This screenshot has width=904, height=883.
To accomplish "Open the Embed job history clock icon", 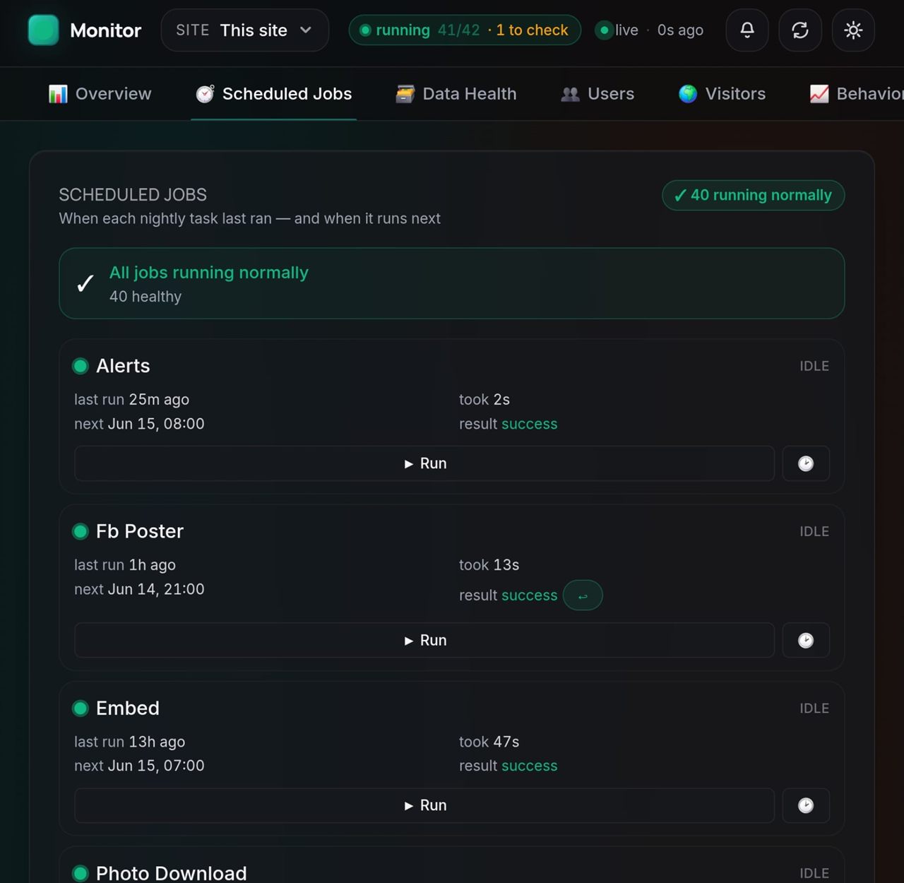I will click(806, 805).
